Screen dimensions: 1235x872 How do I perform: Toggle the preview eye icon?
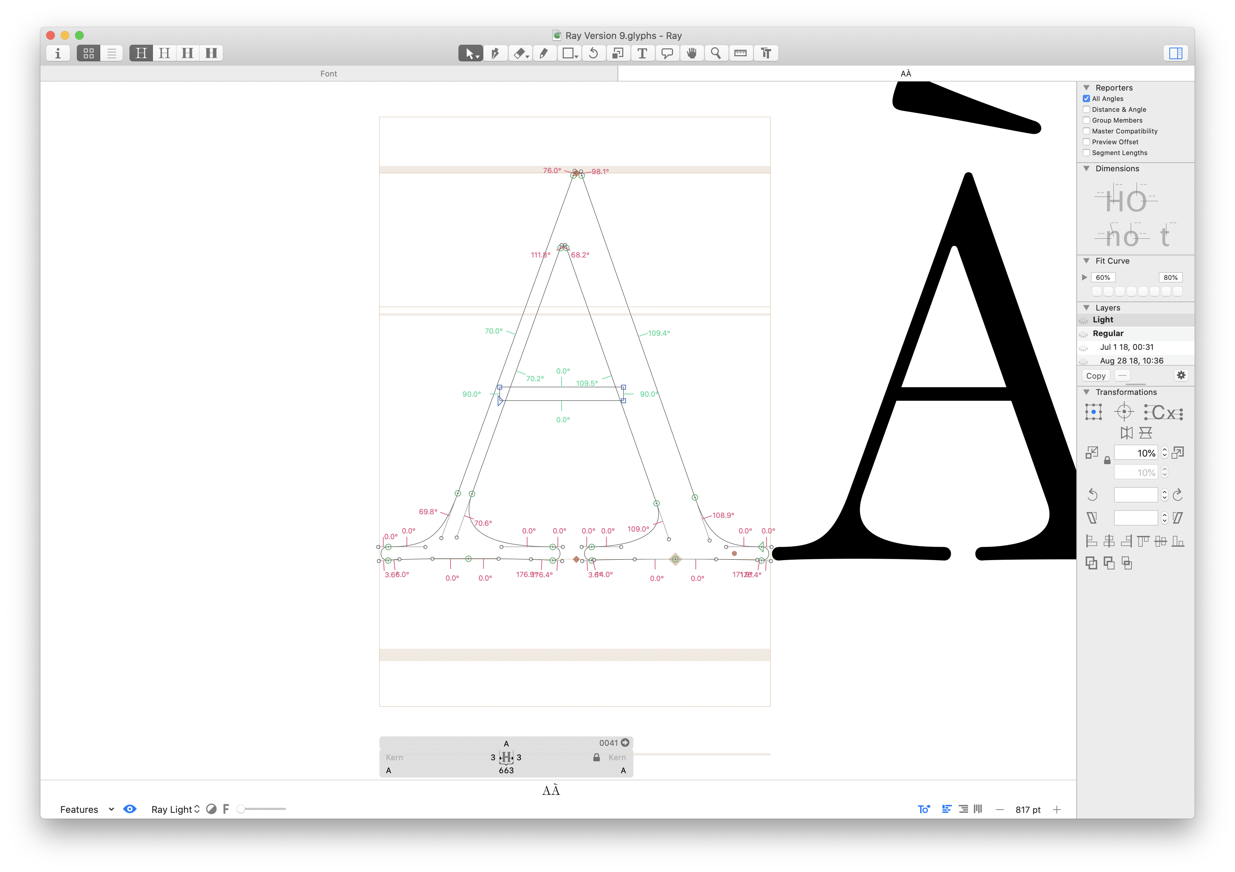click(x=129, y=809)
